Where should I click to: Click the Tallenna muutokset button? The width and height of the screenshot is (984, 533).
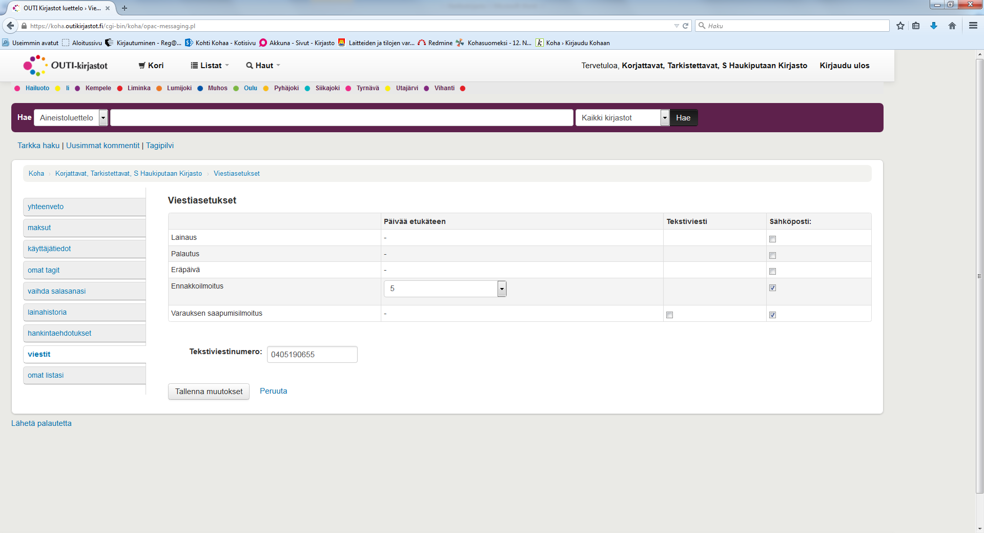[x=209, y=392]
